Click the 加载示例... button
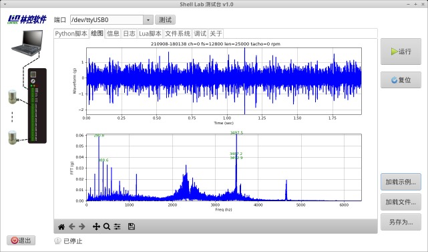The height and width of the screenshot is (252, 428). click(401, 182)
